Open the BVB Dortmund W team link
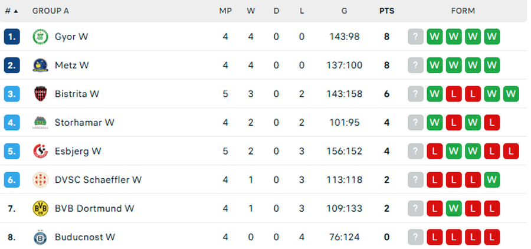Viewport: 531px width, 249px height. [x=94, y=208]
